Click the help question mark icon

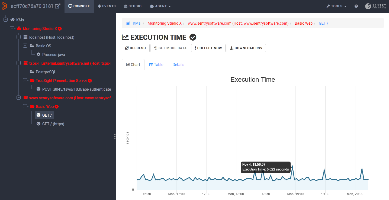tap(356, 6)
